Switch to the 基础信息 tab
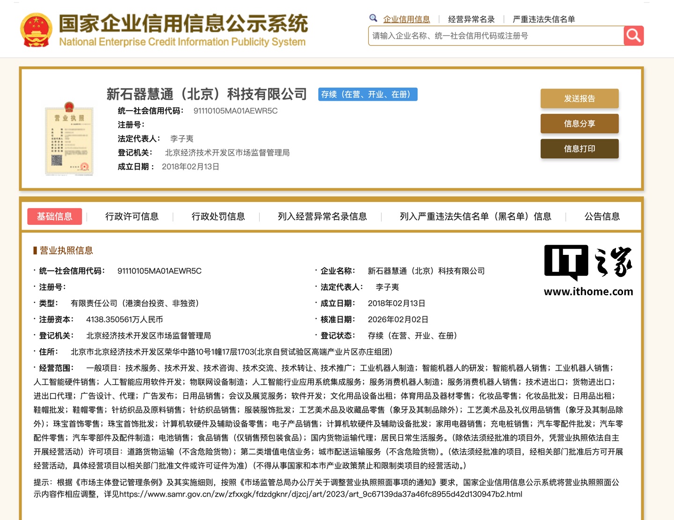 [x=55, y=216]
